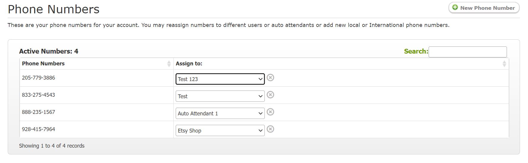Select phone number 833-275-4543 cell

tap(96, 95)
